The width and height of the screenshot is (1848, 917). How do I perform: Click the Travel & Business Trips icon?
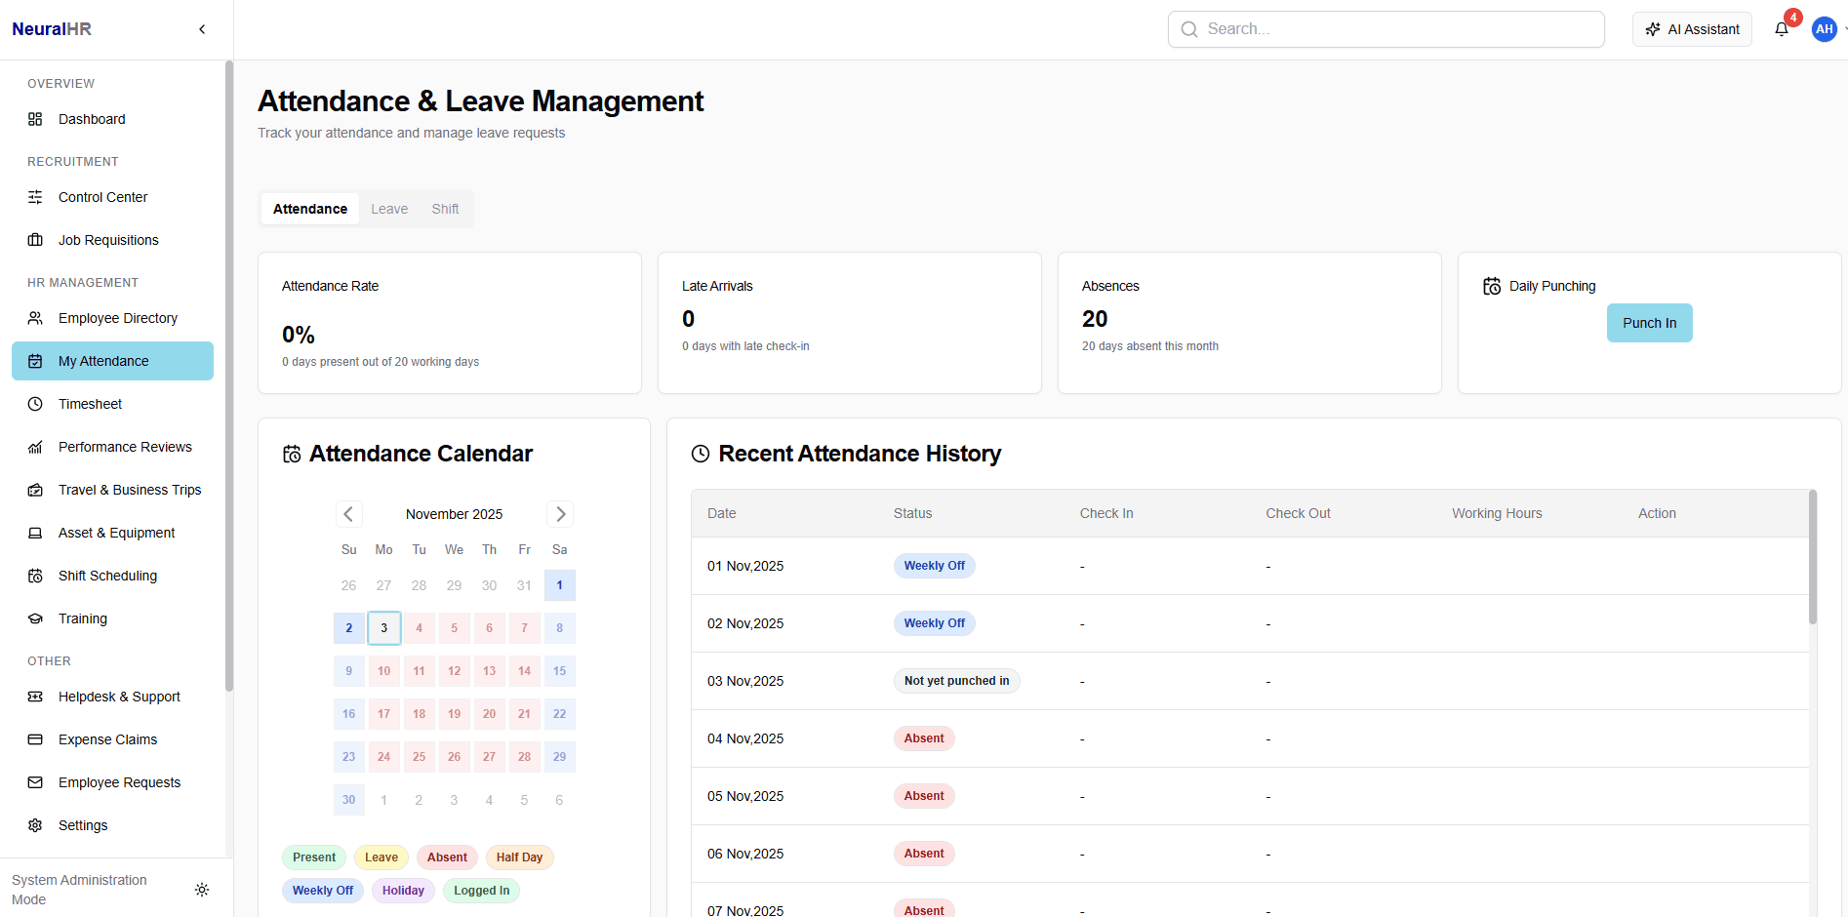[35, 490]
